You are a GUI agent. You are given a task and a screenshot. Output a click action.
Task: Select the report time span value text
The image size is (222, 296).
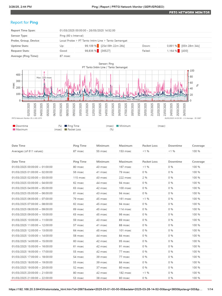[87, 30]
